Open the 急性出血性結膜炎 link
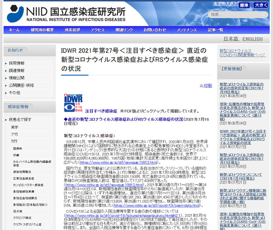Viewport: 273px width, 230px height. 25,198
